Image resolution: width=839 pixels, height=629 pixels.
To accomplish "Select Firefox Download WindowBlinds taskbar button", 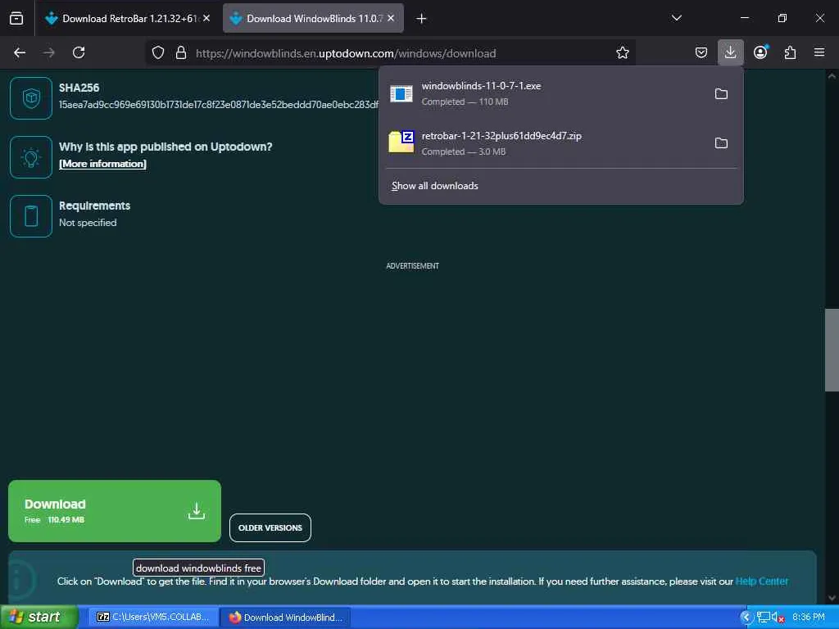I will (x=286, y=617).
